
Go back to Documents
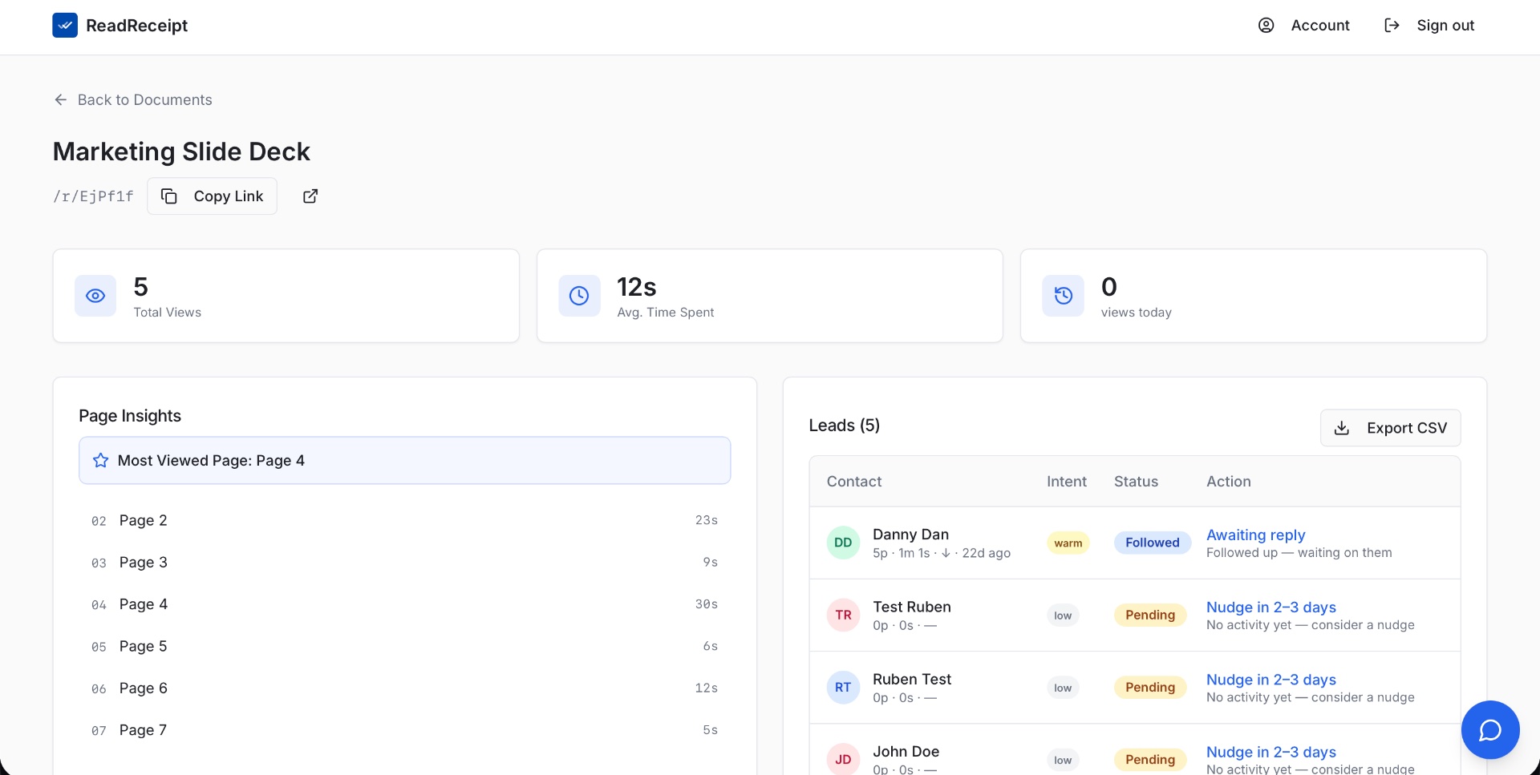[133, 100]
